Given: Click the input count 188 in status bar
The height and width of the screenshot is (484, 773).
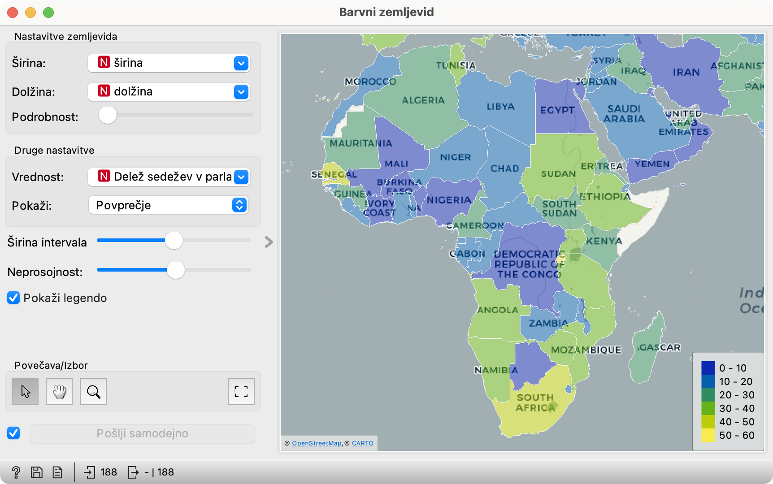Looking at the screenshot, I should [109, 472].
